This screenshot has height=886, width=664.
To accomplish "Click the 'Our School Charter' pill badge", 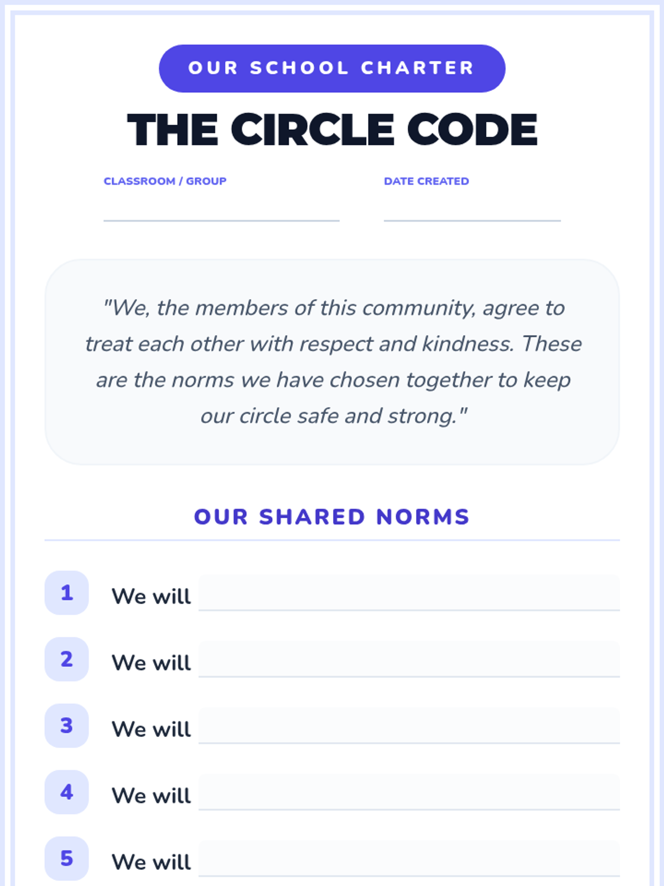I will tap(332, 68).
